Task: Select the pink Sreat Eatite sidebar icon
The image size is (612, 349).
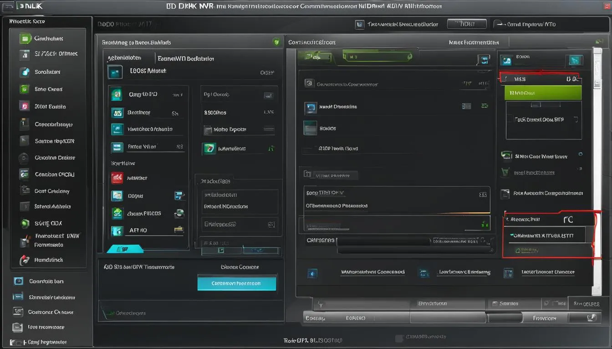Action: [25, 106]
